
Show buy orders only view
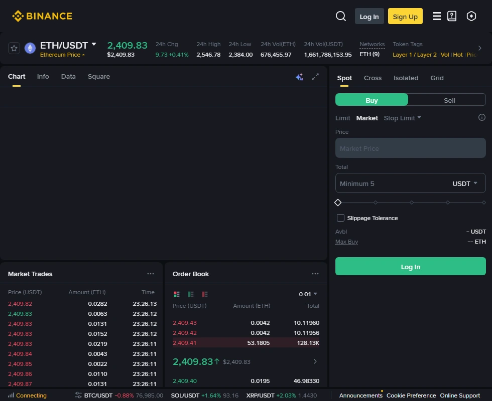coord(191,294)
